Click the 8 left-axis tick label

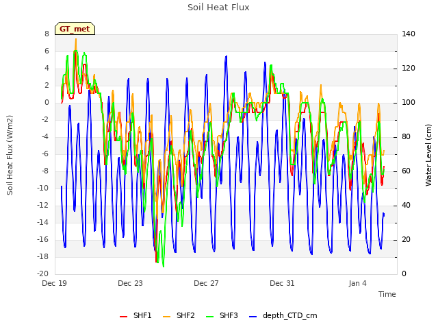[47, 34]
